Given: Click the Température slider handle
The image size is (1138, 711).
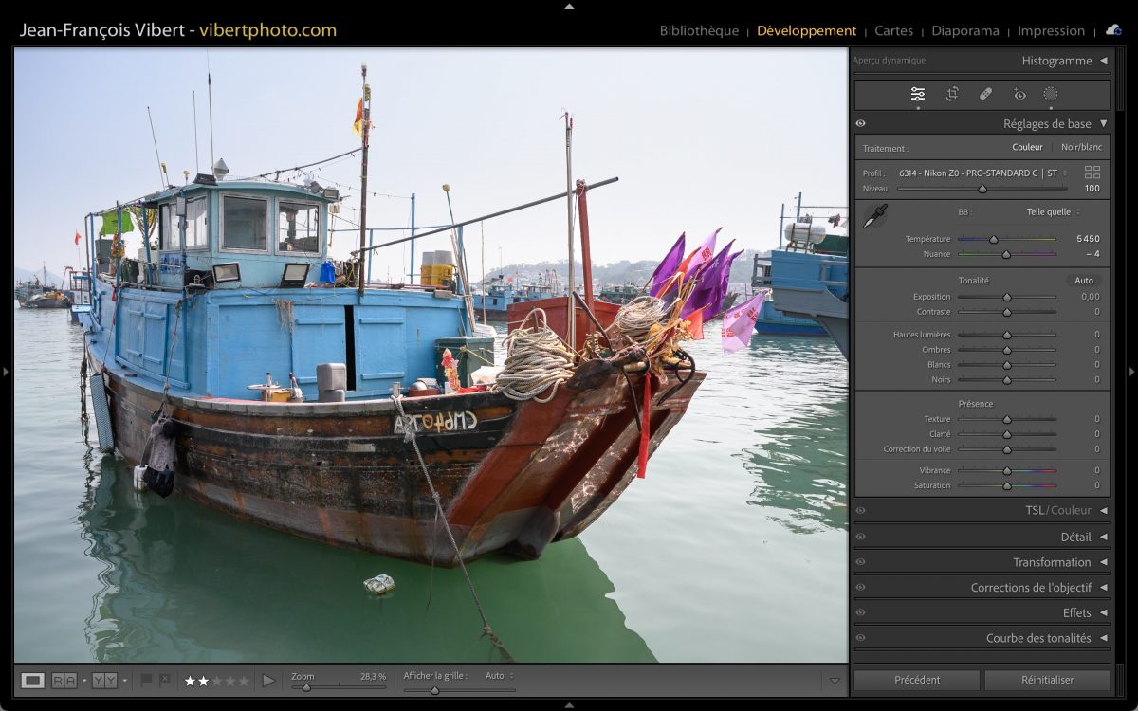Looking at the screenshot, I should coord(994,240).
